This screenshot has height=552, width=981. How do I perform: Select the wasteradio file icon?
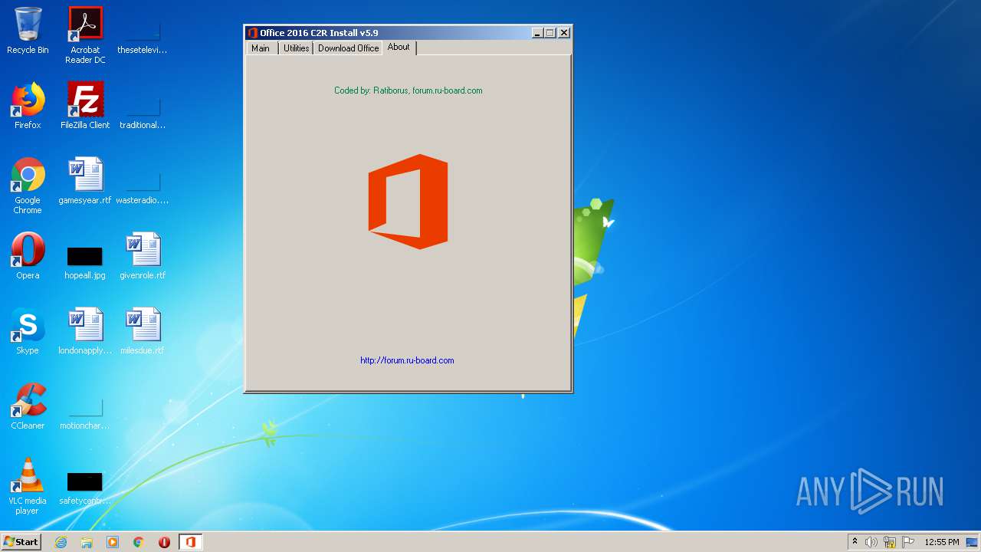tap(143, 189)
